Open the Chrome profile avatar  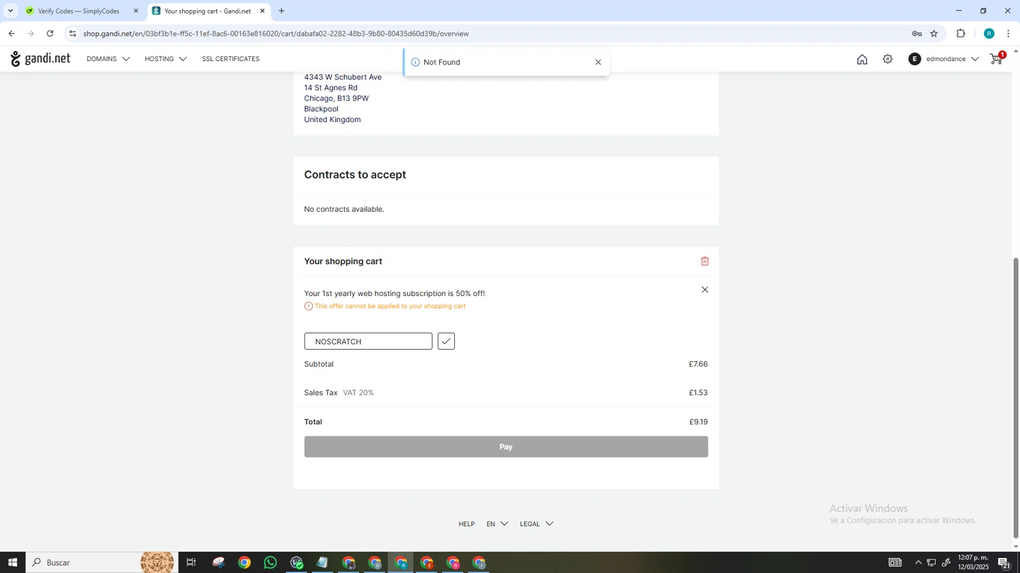[989, 33]
